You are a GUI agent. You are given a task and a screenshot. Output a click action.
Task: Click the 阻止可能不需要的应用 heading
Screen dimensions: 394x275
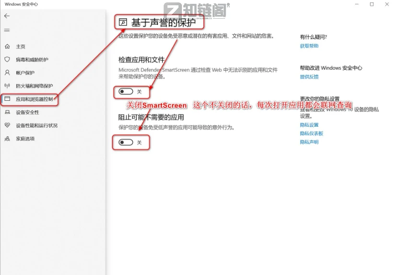(151, 117)
